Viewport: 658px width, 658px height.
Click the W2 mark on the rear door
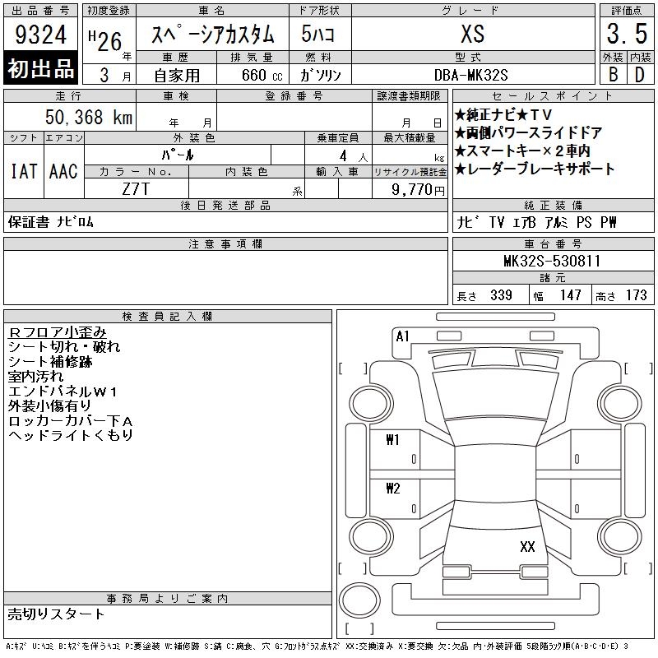click(x=393, y=488)
